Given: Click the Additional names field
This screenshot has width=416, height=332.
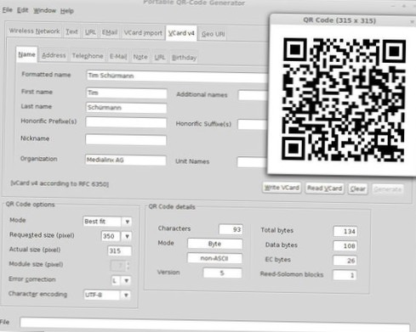Looking at the screenshot, I should pos(253,95).
